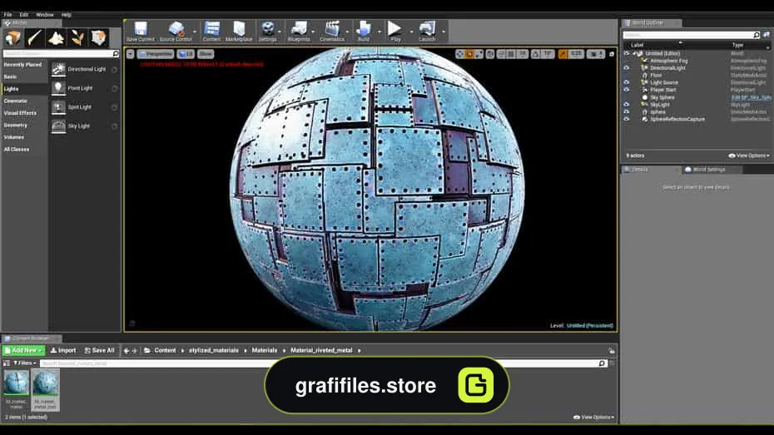Hide the DirectionalLight actor via eye icon
The width and height of the screenshot is (774, 435).
(627, 68)
